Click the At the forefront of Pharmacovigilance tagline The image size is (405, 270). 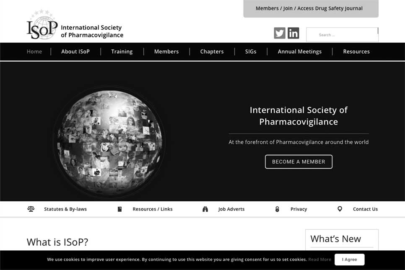(x=299, y=142)
